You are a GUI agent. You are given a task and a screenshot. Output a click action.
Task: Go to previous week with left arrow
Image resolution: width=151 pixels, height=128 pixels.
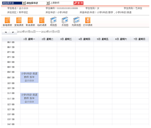pyautogui.click(x=6, y=32)
